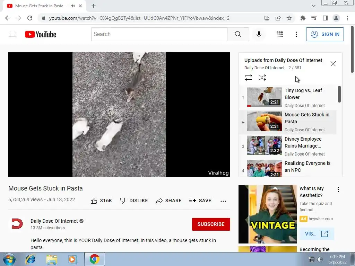Image resolution: width=355 pixels, height=266 pixels.
Task: Open more actions ellipsis under video
Action: [x=223, y=201]
